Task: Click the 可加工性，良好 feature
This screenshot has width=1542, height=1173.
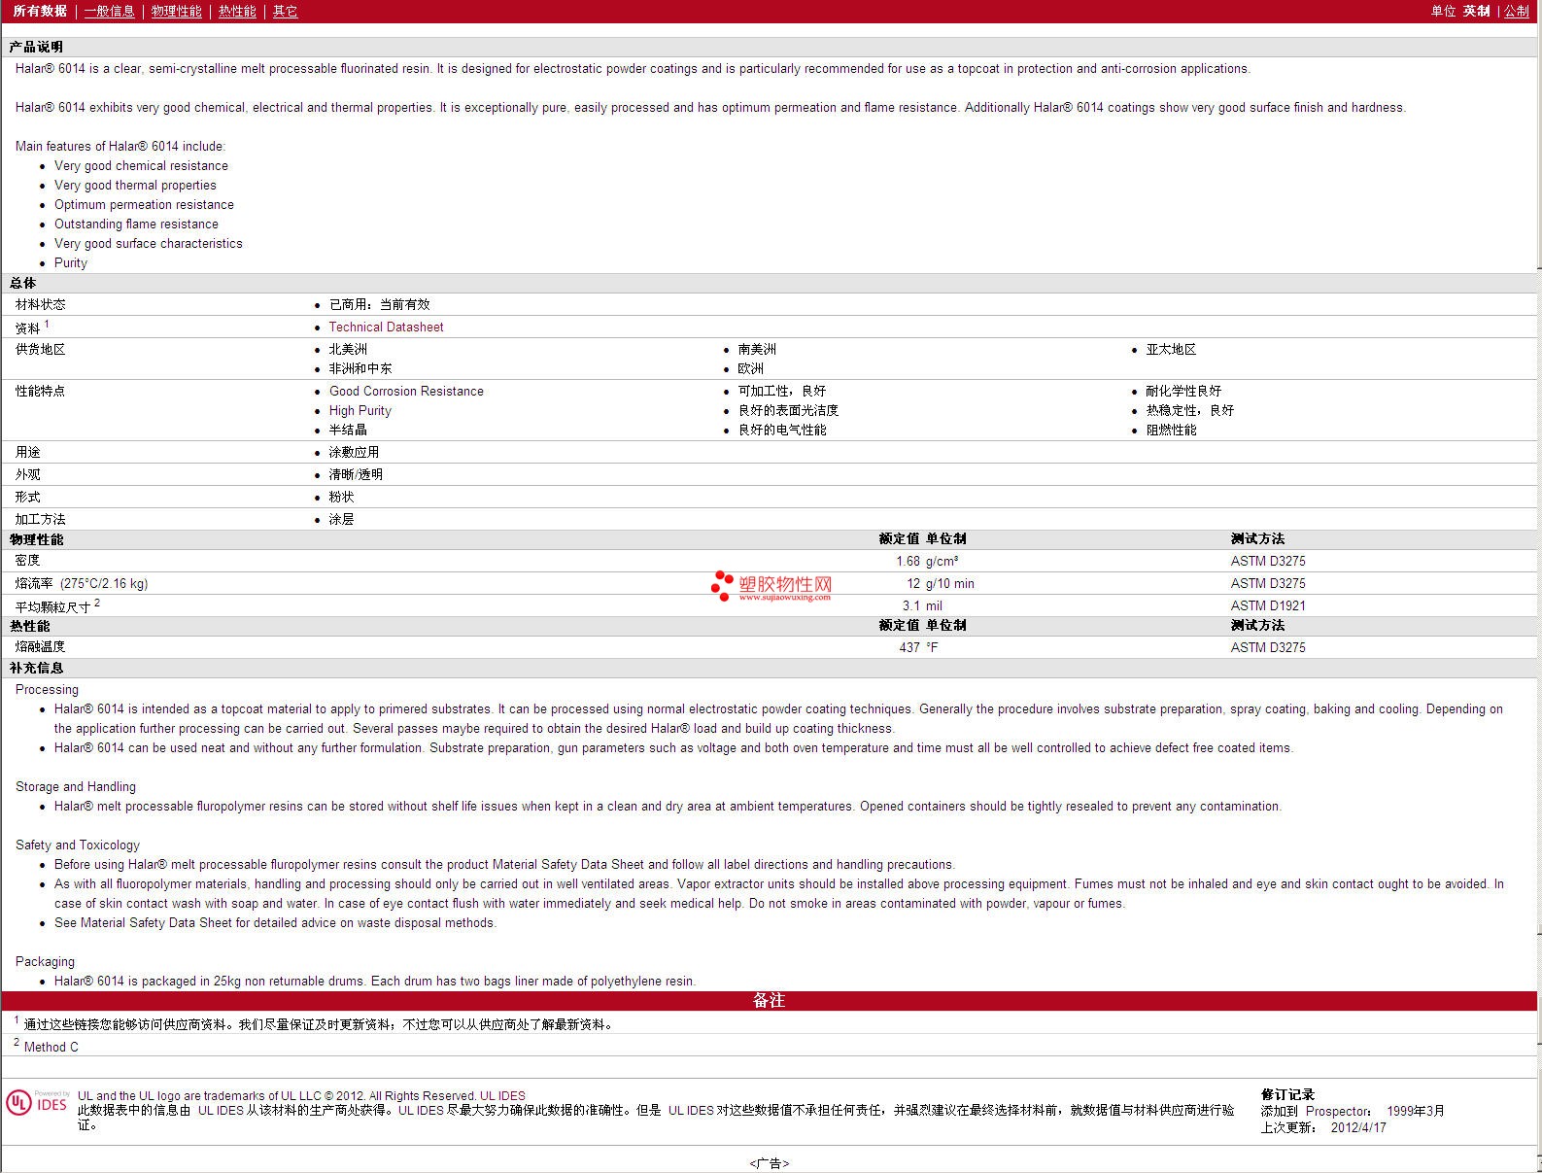Action: pyautogui.click(x=782, y=391)
